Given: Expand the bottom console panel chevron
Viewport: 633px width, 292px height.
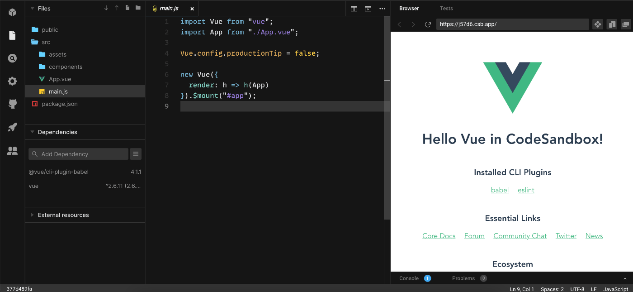Looking at the screenshot, I should click(625, 278).
